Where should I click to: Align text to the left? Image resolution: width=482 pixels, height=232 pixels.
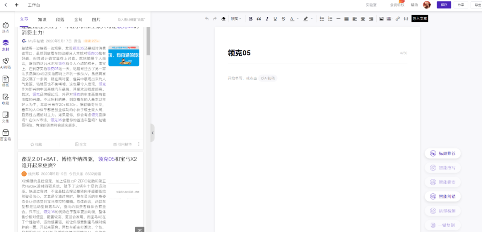pyautogui.click(x=355, y=19)
